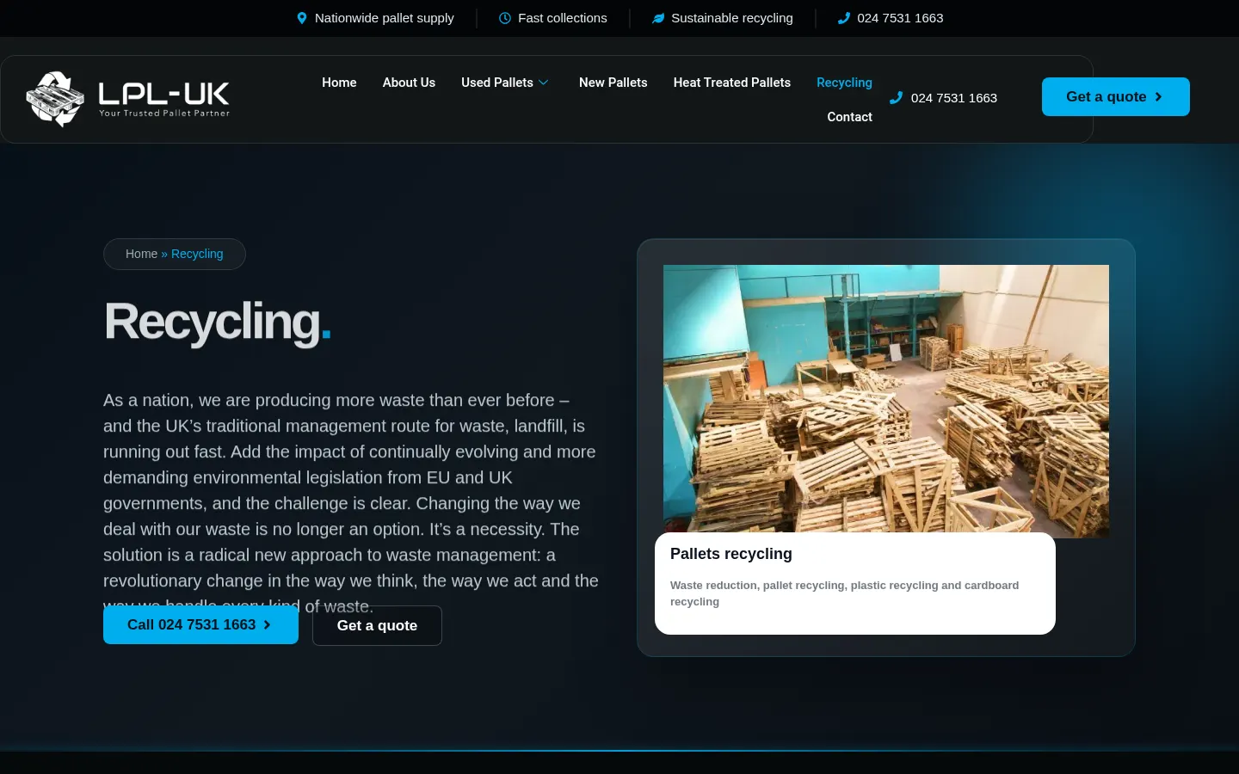Image resolution: width=1239 pixels, height=774 pixels.
Task: Select the Recycling menu item
Action: pyautogui.click(x=844, y=83)
